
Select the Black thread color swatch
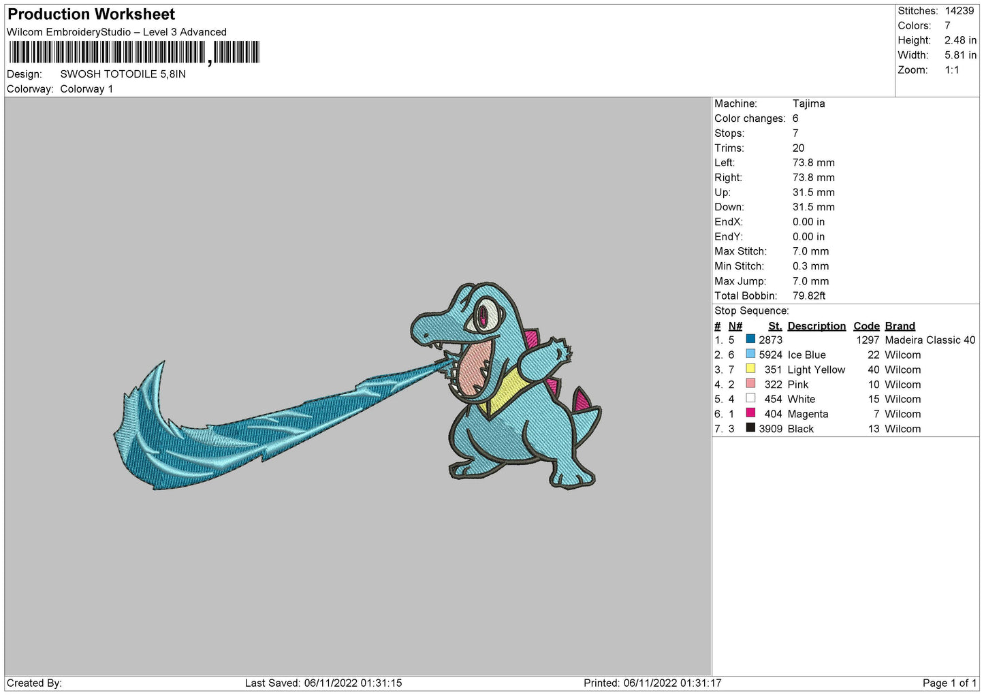(750, 428)
